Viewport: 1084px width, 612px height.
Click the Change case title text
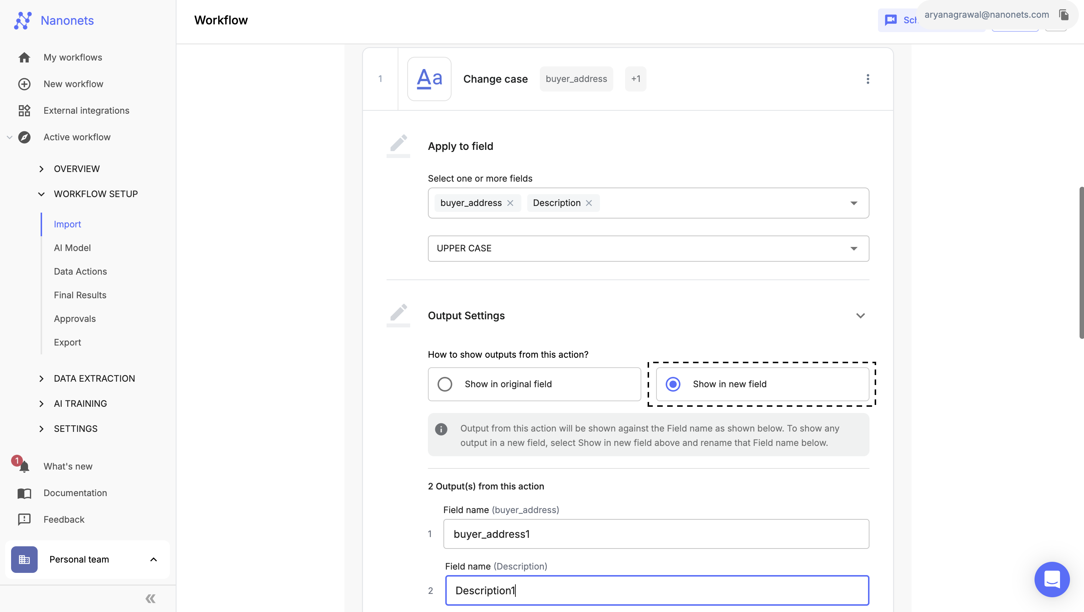[495, 79]
